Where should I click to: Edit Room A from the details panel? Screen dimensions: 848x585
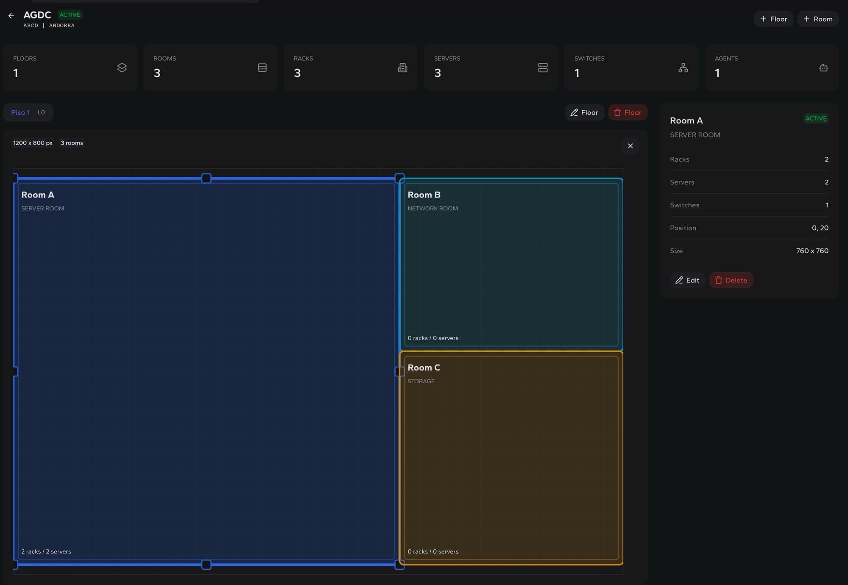687,280
